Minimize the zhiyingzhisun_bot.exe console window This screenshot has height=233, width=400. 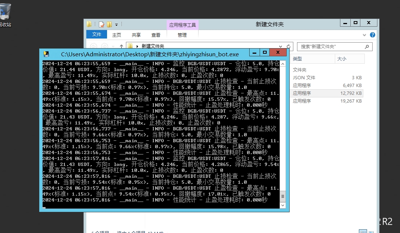[254, 53]
